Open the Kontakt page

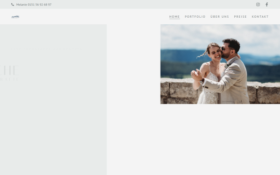click(260, 17)
